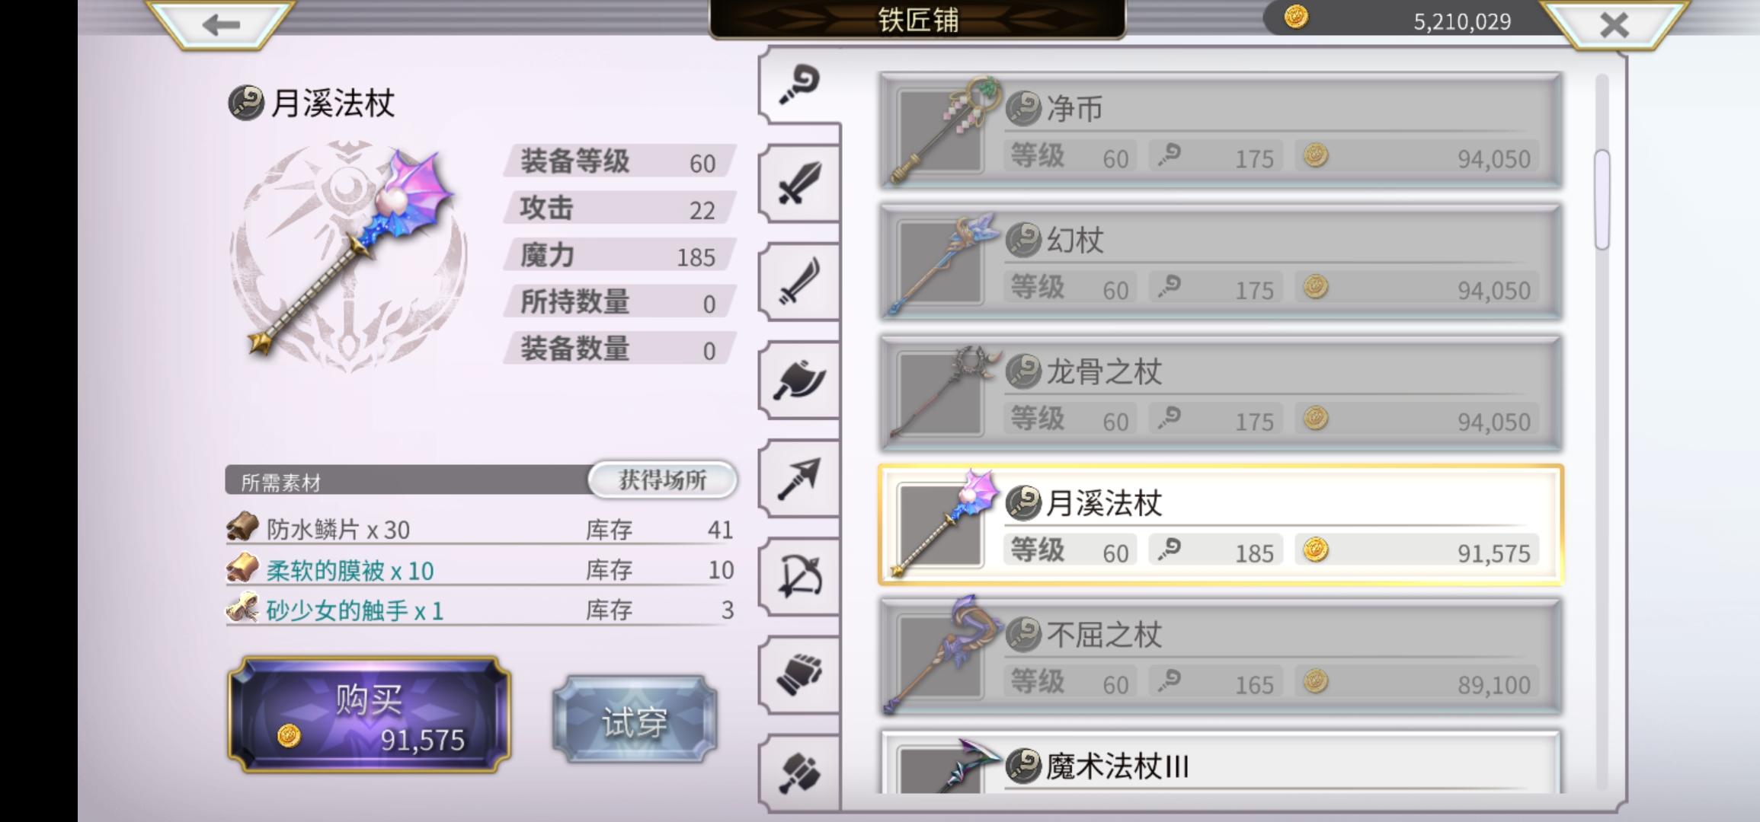Click the weapon list scrollbar thumb
Image resolution: width=1760 pixels, height=822 pixels.
coord(1602,199)
